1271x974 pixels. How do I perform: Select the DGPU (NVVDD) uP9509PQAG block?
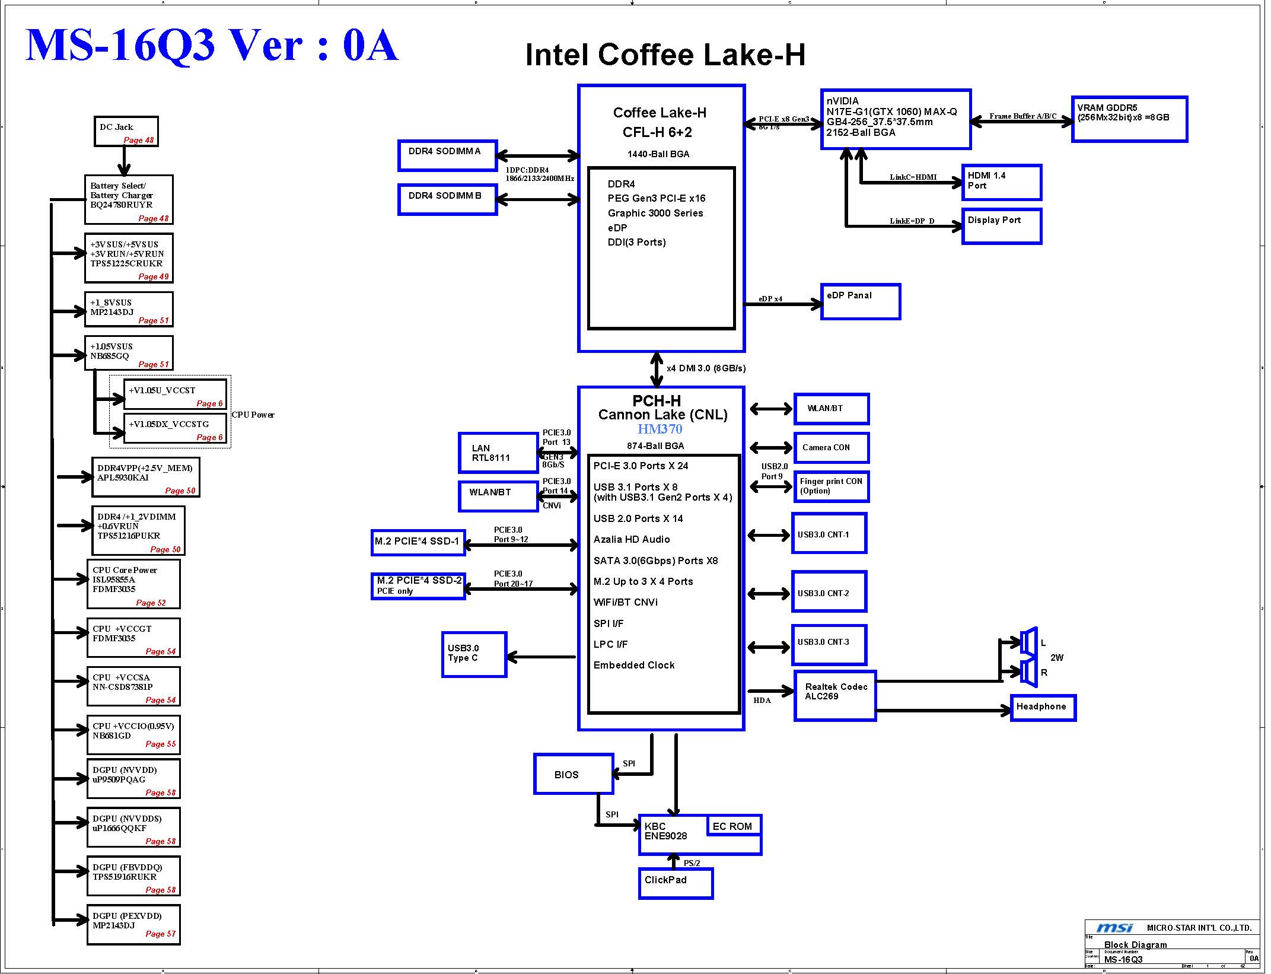tap(133, 778)
